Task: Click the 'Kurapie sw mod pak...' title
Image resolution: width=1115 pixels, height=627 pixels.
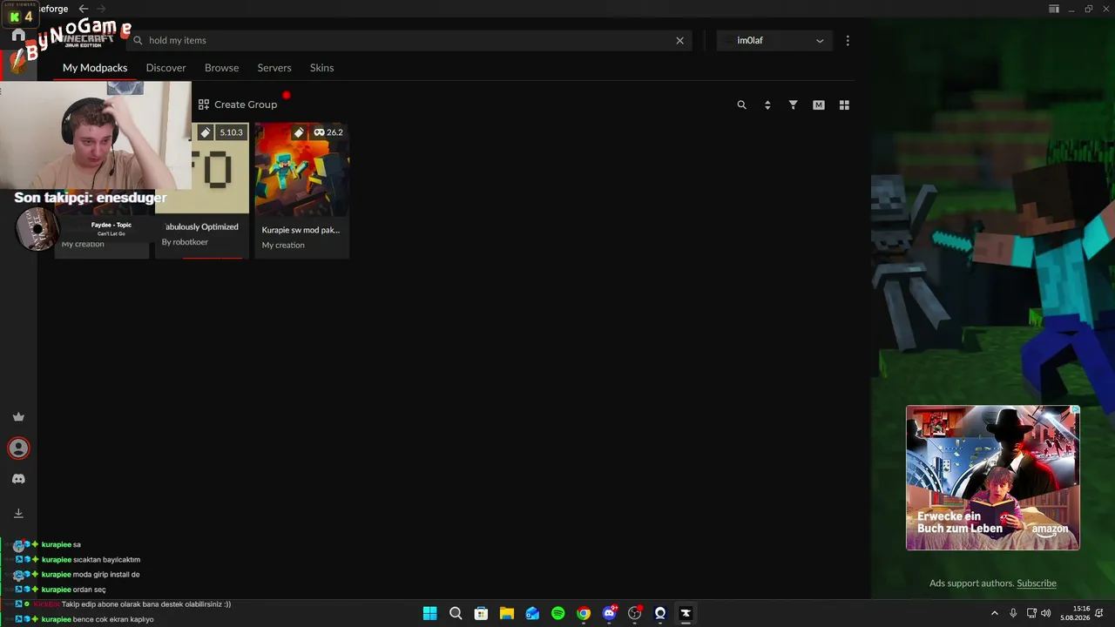Action: point(301,230)
